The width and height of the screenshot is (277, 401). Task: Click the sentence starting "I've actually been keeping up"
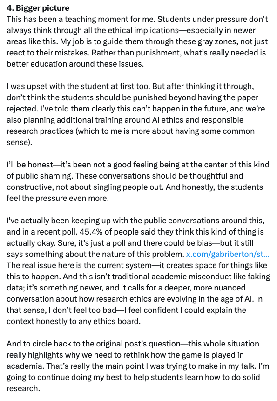pos(136,237)
